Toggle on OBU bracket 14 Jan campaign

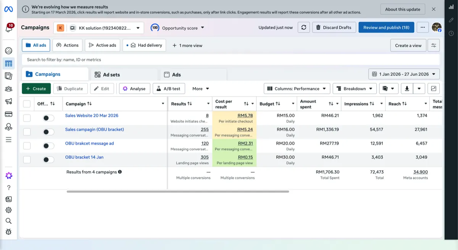(48, 160)
